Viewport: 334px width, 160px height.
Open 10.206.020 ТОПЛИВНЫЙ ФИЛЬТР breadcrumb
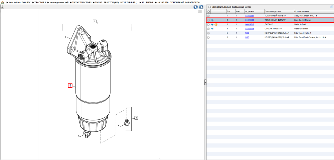pyautogui.click(x=179, y=3)
